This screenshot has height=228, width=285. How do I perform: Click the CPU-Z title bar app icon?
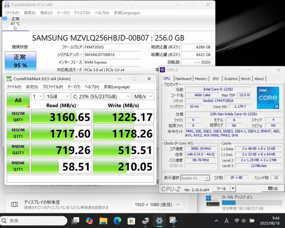click(162, 70)
